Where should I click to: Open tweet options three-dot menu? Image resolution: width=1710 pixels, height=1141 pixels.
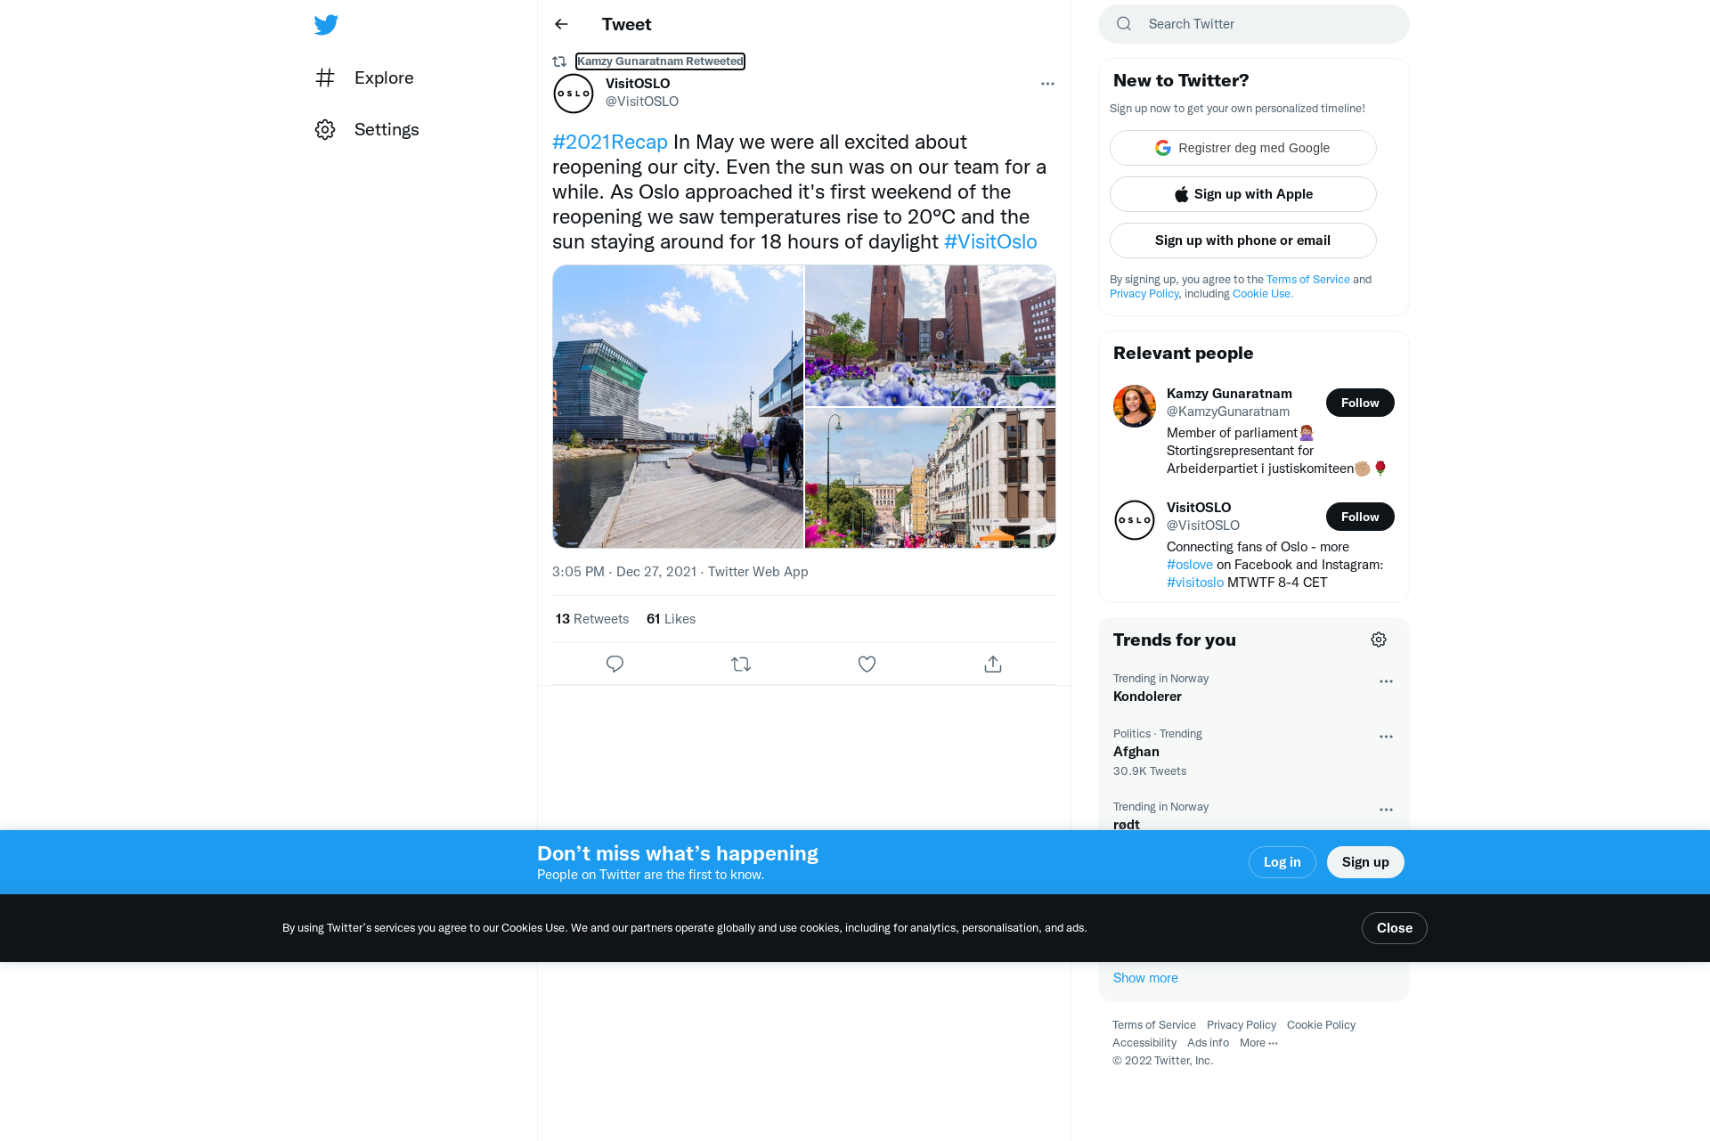[x=1047, y=84]
